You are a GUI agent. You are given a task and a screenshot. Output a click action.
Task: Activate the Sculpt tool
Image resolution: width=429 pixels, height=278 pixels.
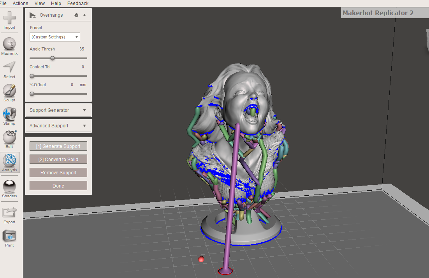click(9, 90)
